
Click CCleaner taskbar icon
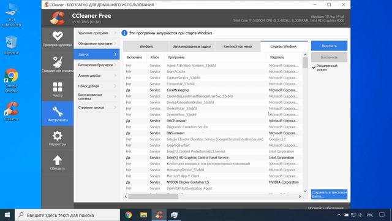click(159, 215)
